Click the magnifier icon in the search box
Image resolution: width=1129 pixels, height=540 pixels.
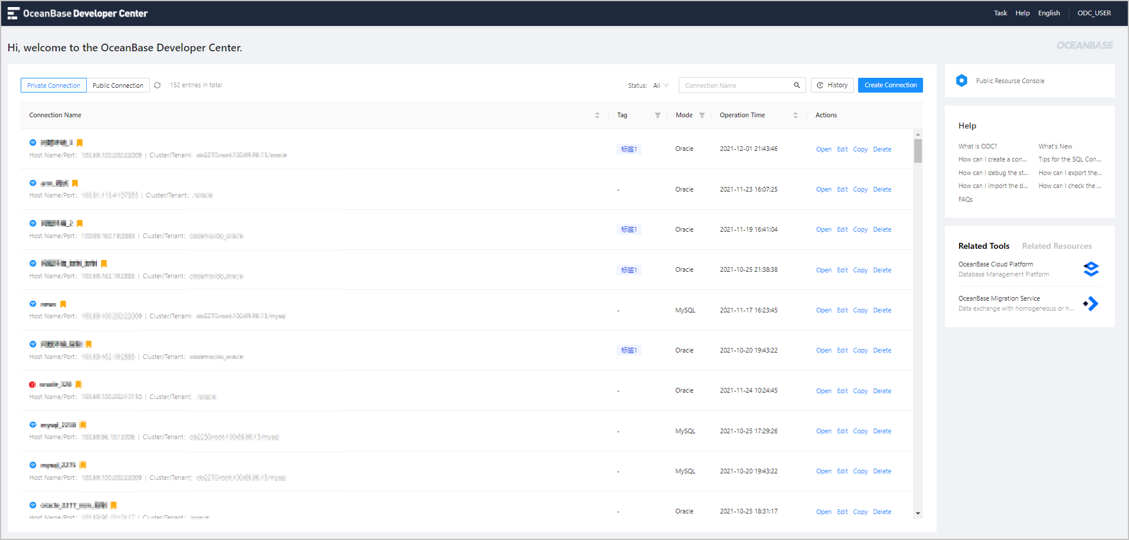797,85
